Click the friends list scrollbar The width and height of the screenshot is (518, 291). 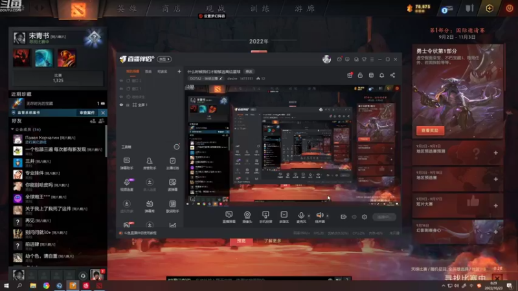click(106, 142)
